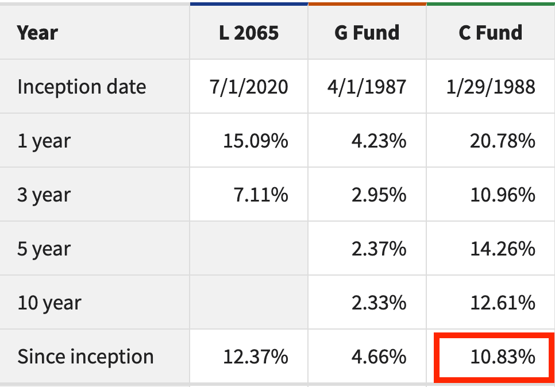The image size is (555, 387).
Task: Click the 20.78% C Fund one-year value
Action: tap(503, 141)
